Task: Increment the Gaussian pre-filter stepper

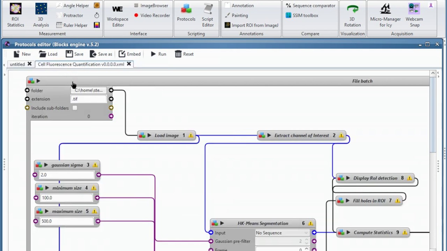Action: pos(306,240)
